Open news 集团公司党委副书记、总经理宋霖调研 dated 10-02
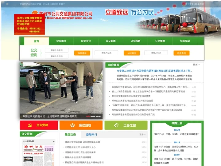The width and height of the screenshot is (221, 166). point(150,87)
